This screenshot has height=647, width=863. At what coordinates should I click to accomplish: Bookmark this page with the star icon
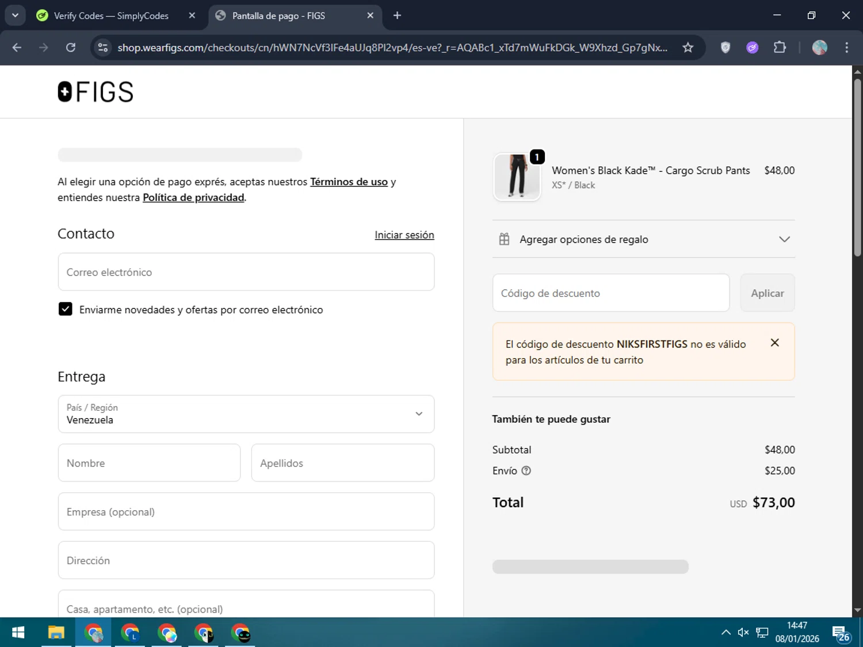[x=688, y=48]
